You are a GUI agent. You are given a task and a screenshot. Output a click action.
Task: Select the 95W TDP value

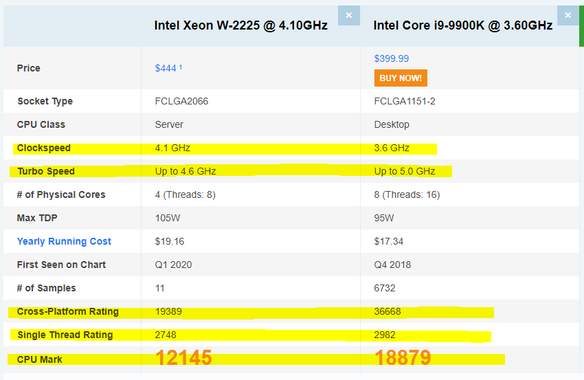pyautogui.click(x=383, y=218)
